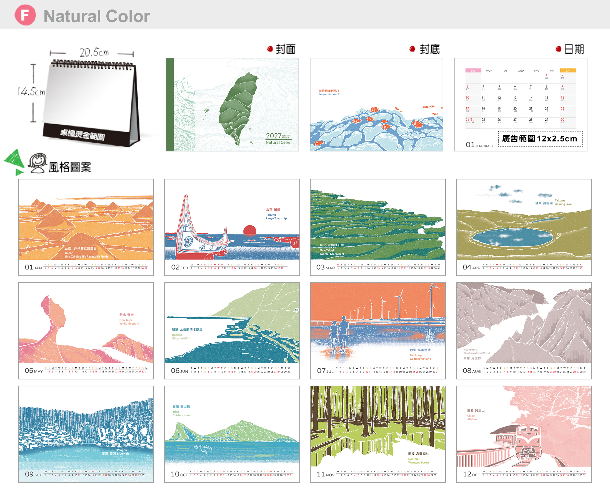
Task: Open the 02 FEB Lanyu boat page
Action: pyautogui.click(x=232, y=227)
